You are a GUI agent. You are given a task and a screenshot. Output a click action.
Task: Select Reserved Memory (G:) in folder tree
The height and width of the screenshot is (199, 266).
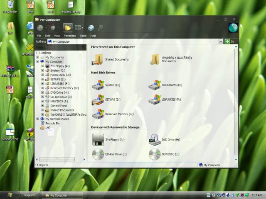tap(62, 88)
